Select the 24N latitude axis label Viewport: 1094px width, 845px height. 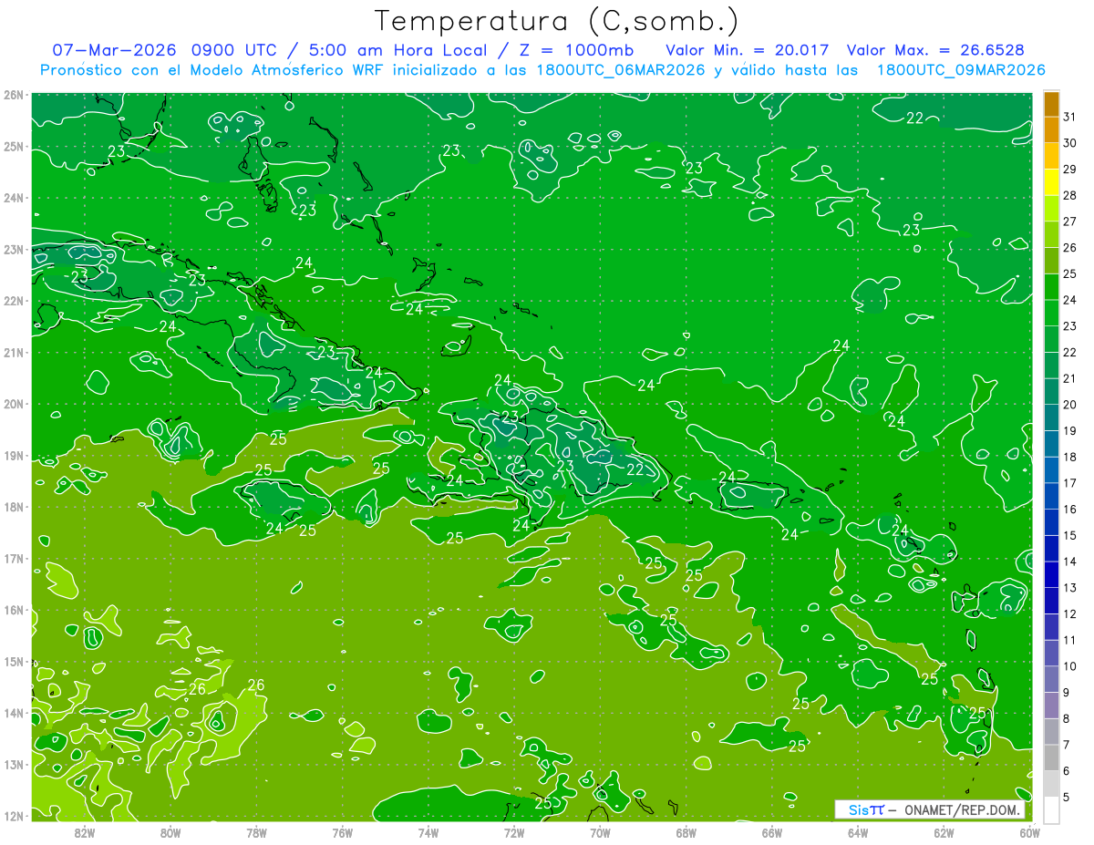point(13,198)
